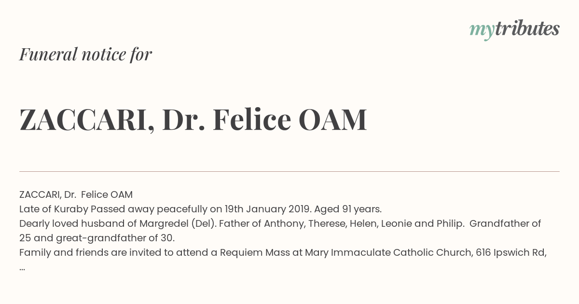Viewport: 579px width, 304px height.
Task: Click the large ZACCARI, Dr. Felice OAM title
Action: click(193, 120)
